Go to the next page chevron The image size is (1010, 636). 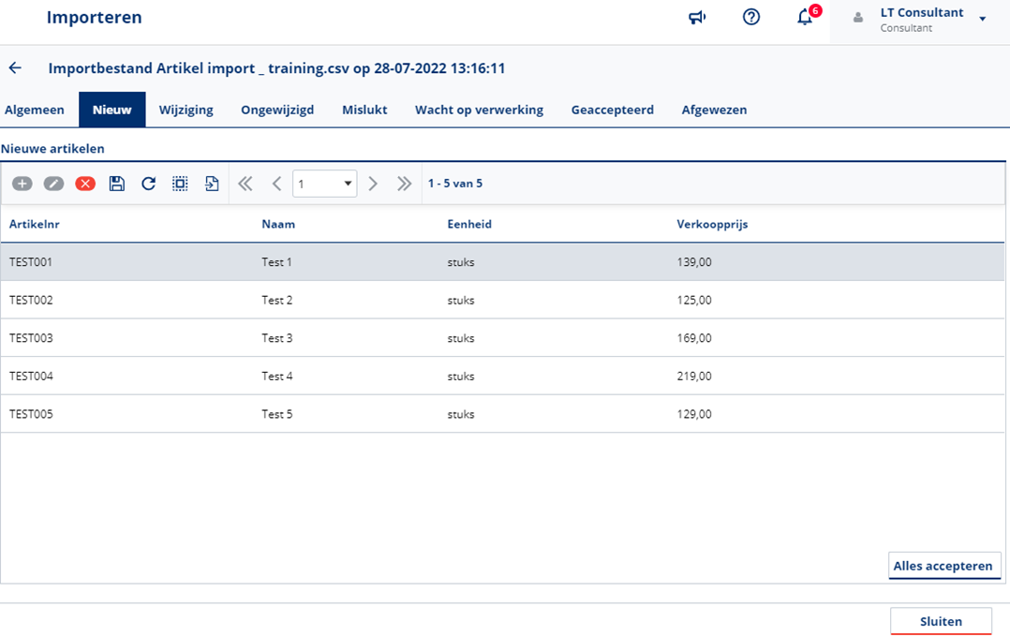point(373,184)
